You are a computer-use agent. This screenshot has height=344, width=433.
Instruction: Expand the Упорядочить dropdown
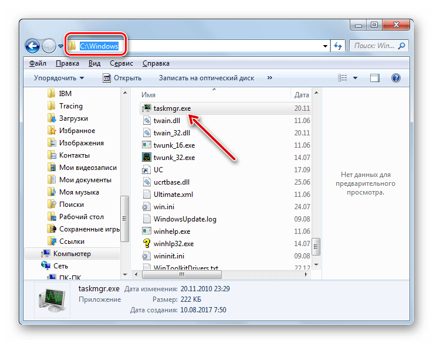(x=59, y=78)
